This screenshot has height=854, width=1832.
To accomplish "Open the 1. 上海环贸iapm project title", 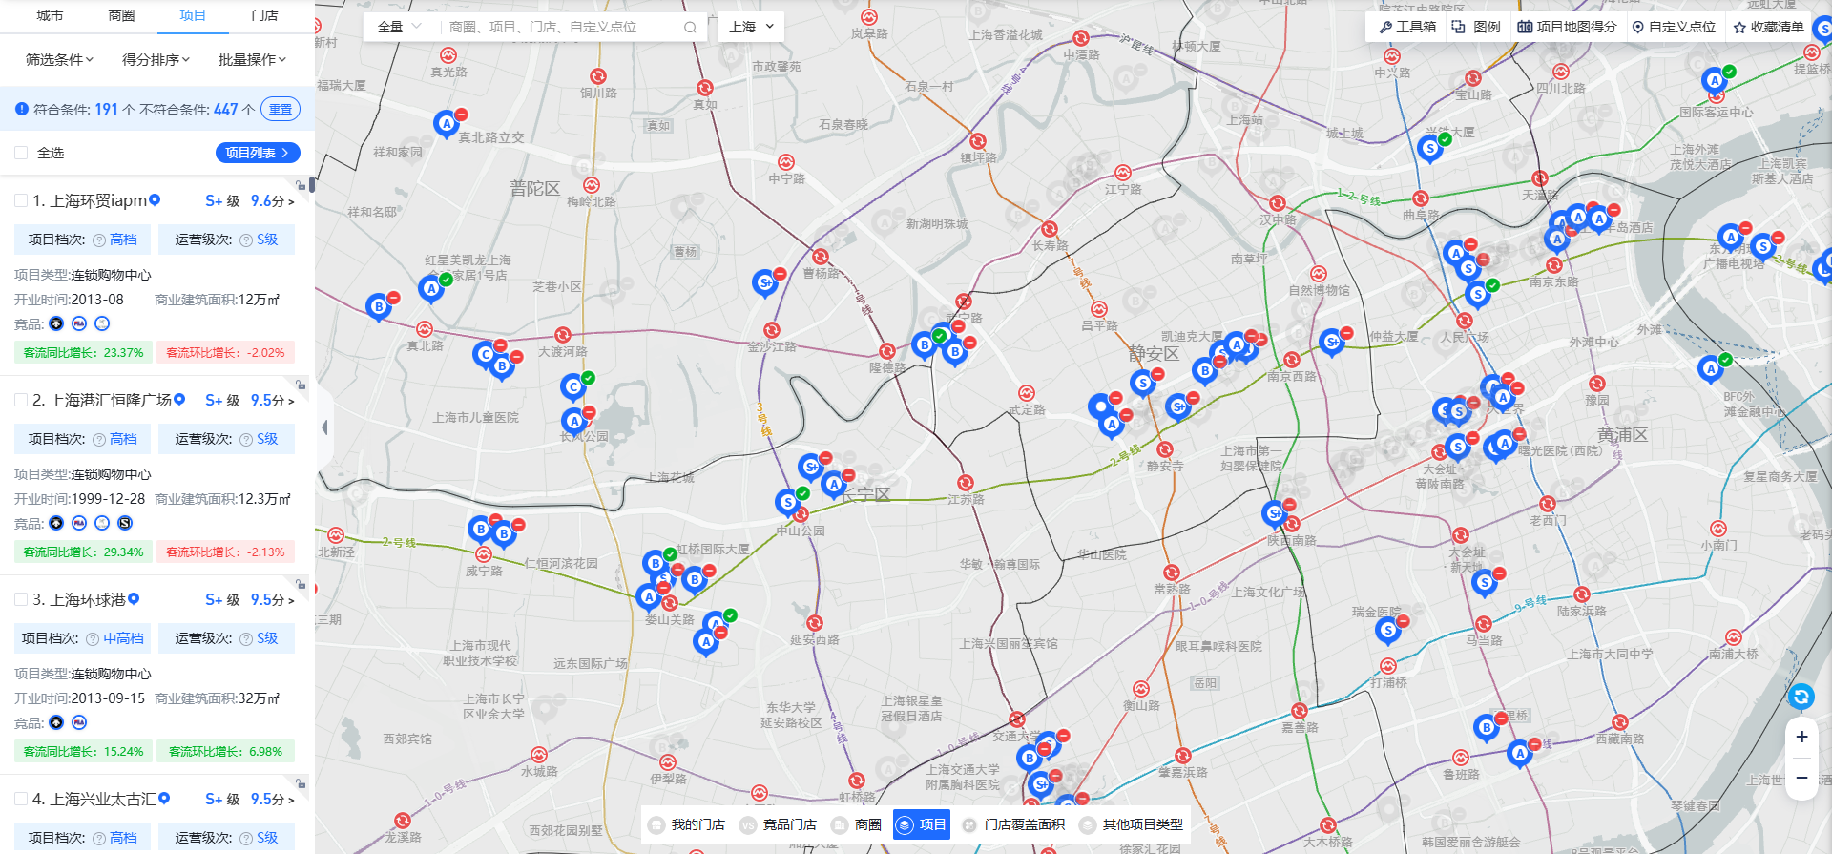I will pyautogui.click(x=90, y=200).
